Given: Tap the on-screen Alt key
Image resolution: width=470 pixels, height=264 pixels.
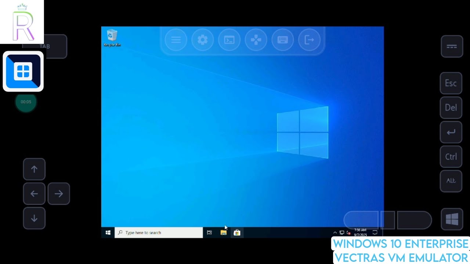Looking at the screenshot, I should tap(451, 181).
